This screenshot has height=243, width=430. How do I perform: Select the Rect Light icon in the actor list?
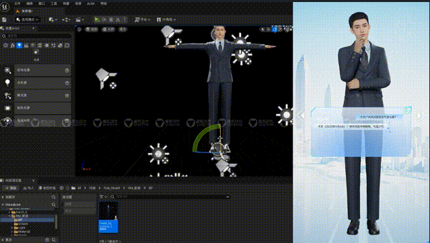[x=7, y=108]
